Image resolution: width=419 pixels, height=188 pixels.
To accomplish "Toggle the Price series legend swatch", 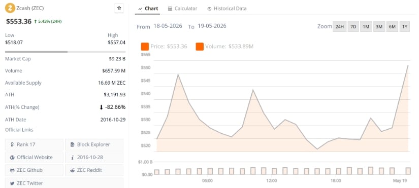I will [x=145, y=47].
